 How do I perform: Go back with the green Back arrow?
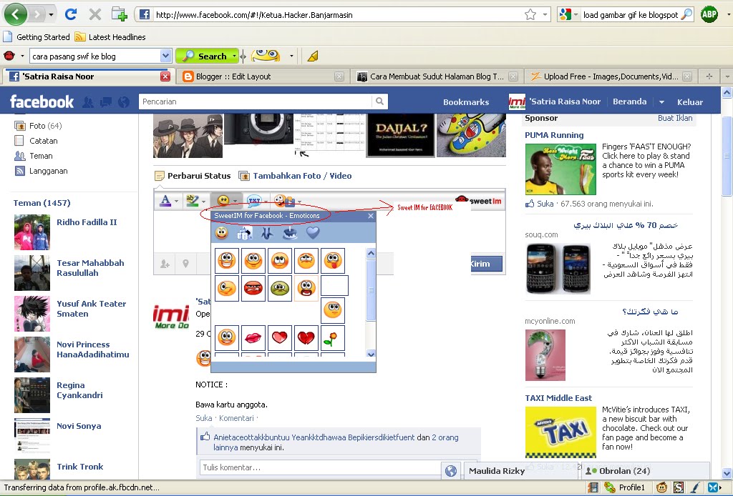pos(15,14)
